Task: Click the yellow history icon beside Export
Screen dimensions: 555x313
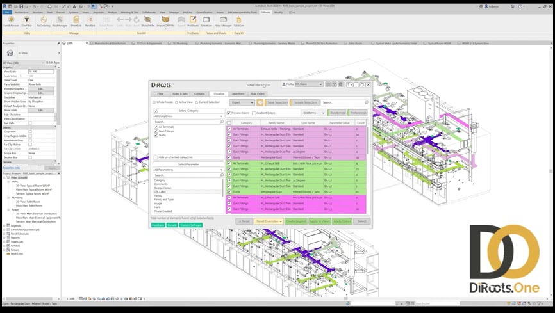Action: pyautogui.click(x=260, y=102)
